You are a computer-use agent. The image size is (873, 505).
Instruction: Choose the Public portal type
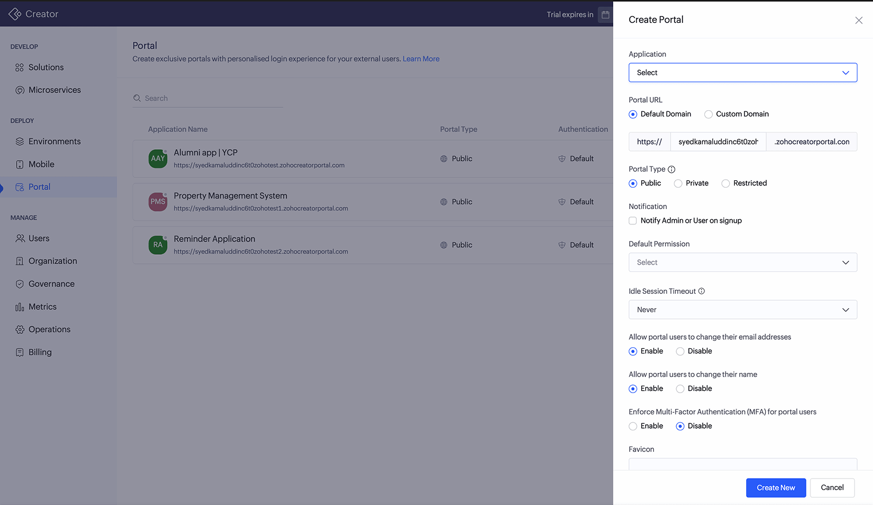pos(633,184)
